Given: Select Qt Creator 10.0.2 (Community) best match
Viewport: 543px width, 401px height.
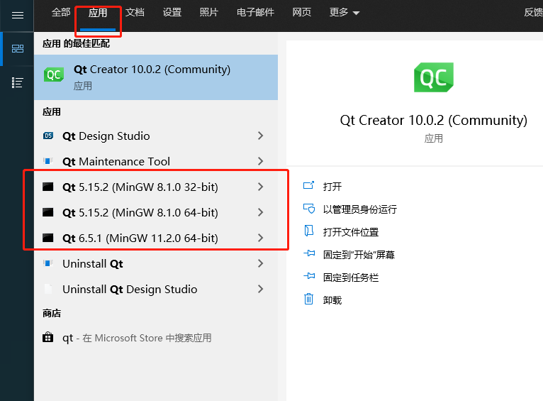Looking at the screenshot, I should point(156,77).
